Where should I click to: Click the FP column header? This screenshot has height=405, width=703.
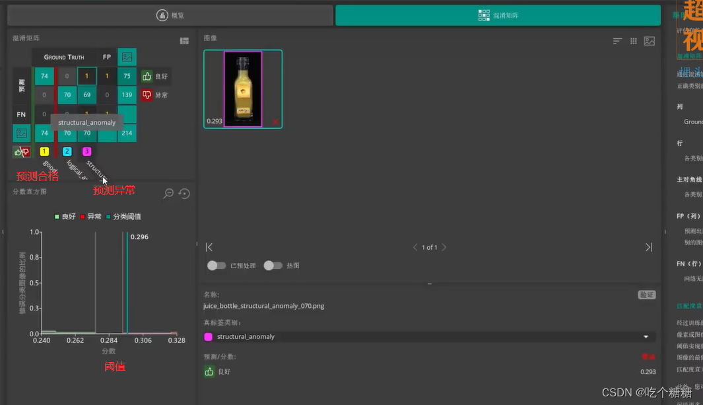tap(107, 57)
